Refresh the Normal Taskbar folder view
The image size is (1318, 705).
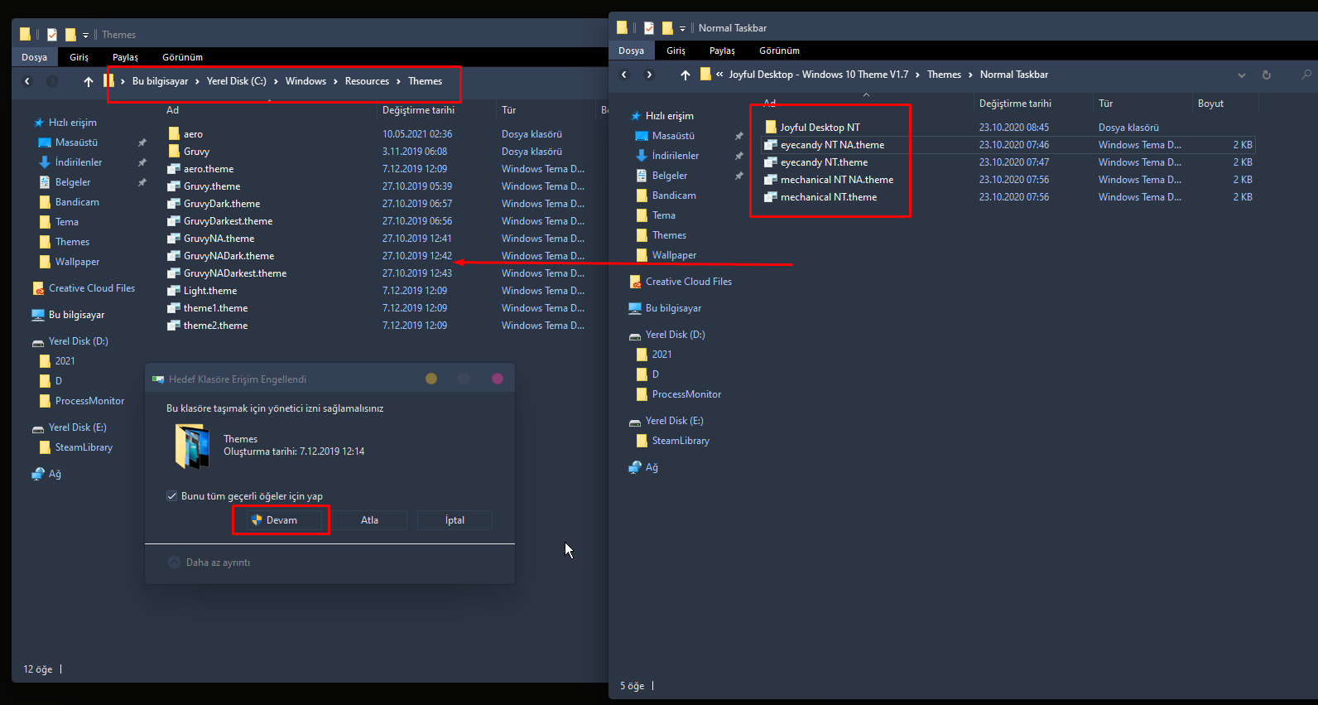1266,75
